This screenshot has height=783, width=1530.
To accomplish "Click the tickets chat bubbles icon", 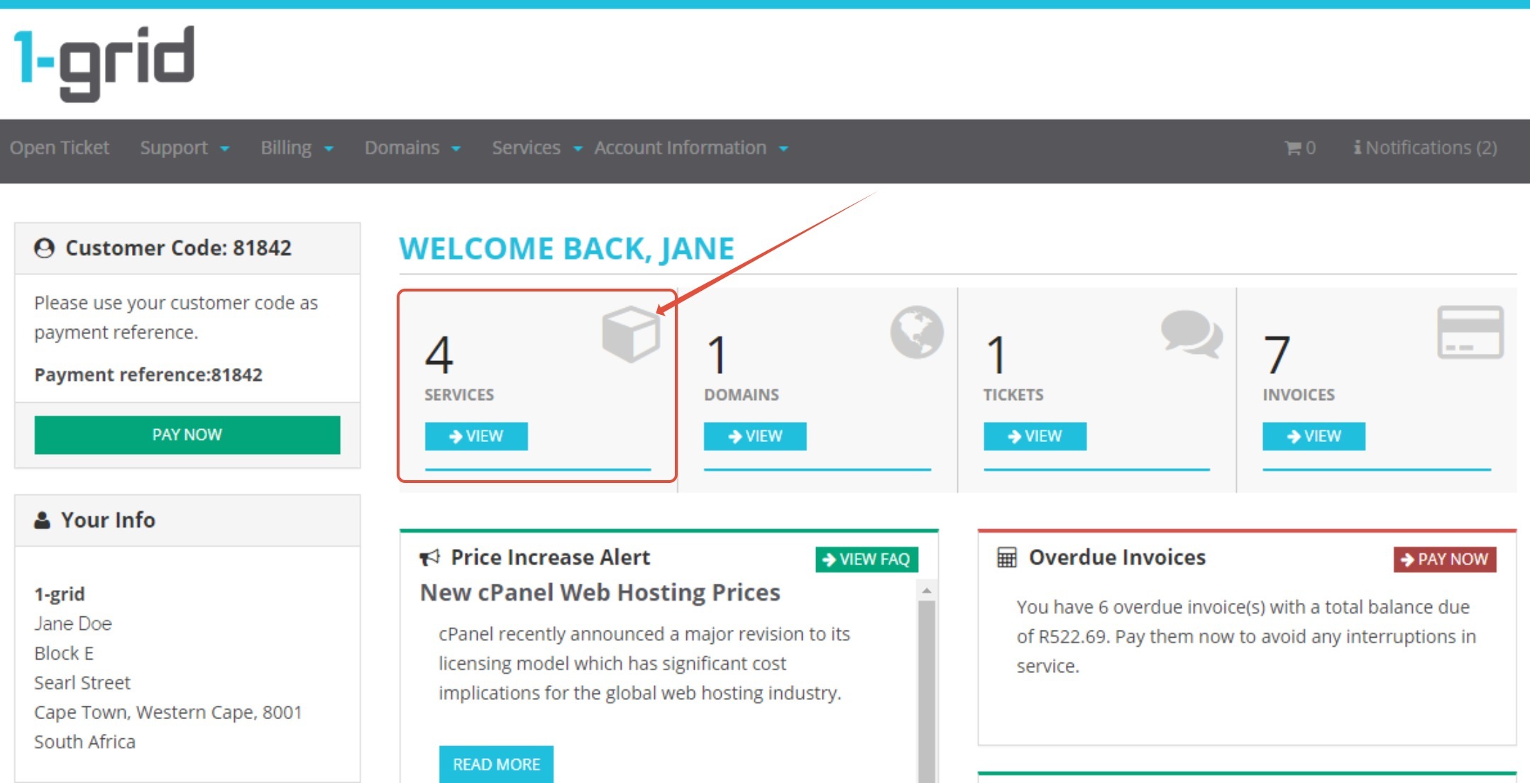I will pyautogui.click(x=1191, y=333).
